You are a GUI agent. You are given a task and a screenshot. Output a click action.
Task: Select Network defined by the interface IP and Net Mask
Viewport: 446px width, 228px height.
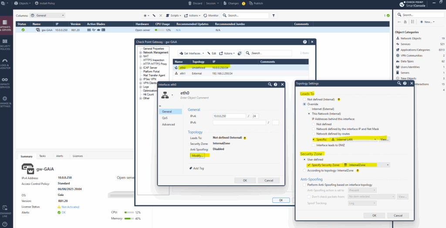(314, 129)
